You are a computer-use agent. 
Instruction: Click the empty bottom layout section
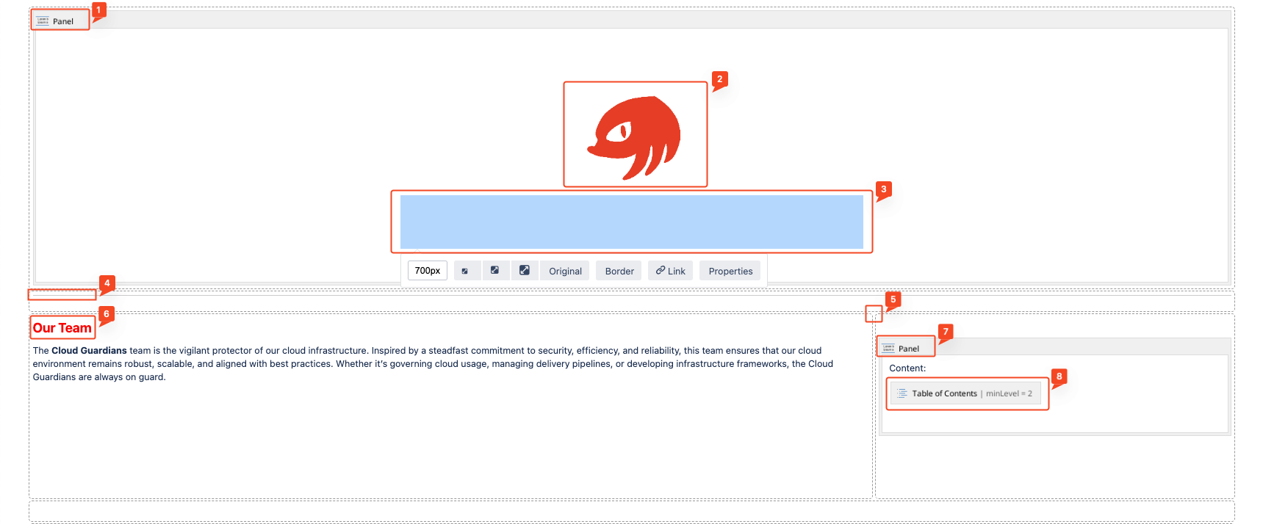631,511
